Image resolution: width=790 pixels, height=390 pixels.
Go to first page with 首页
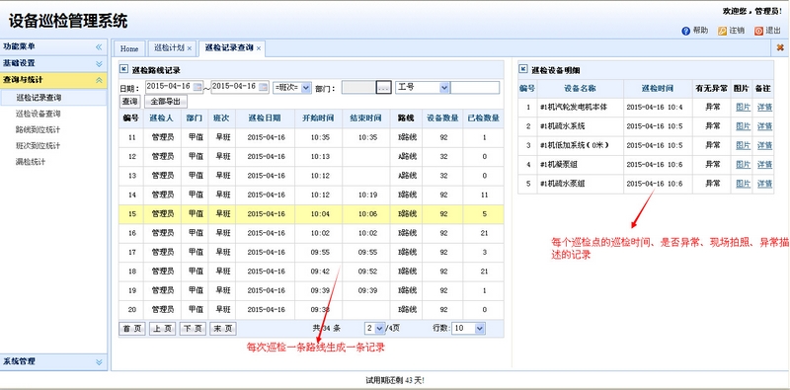[132, 329]
